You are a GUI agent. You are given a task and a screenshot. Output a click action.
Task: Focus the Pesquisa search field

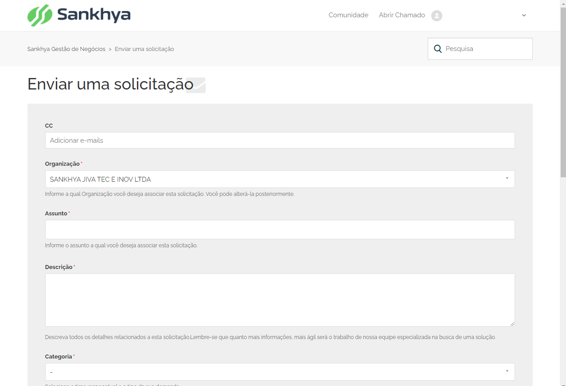[480, 49]
